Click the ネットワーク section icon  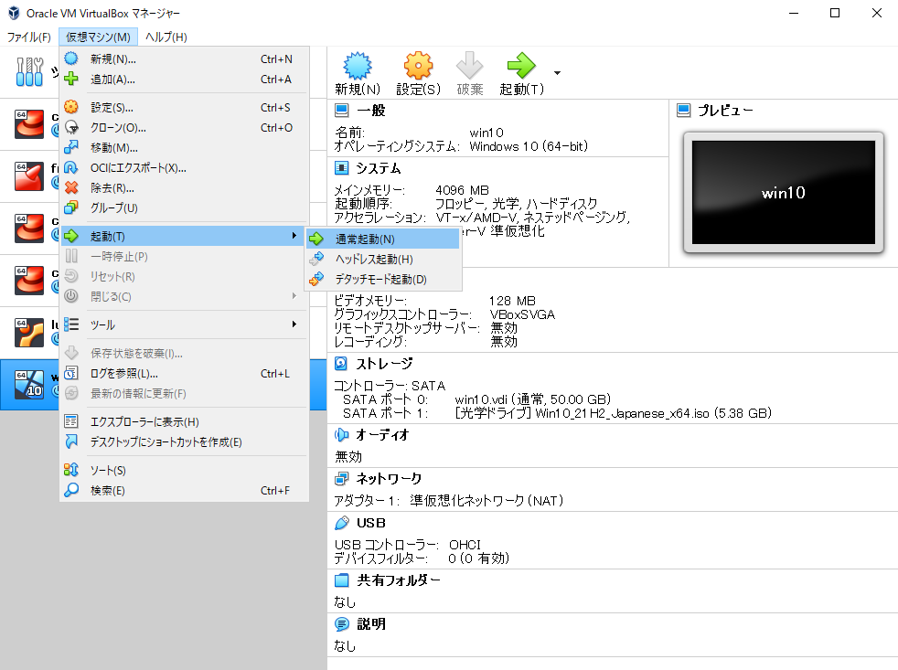coord(342,478)
